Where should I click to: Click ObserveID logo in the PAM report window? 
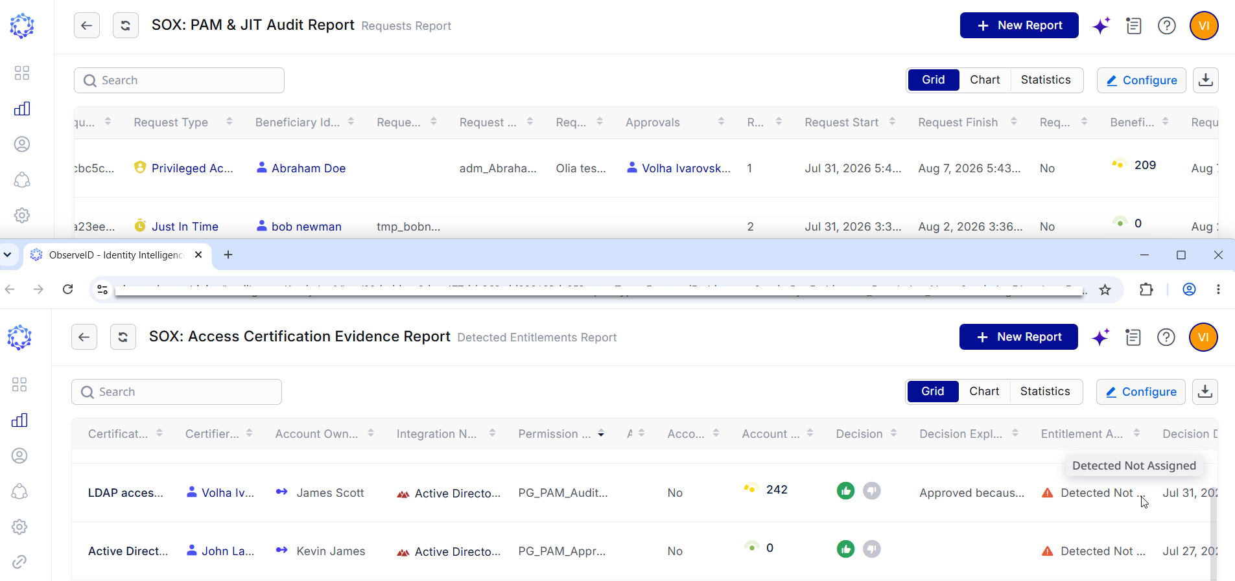22,26
